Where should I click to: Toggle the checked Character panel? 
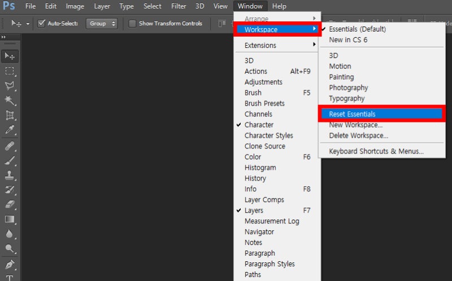tap(277, 125)
